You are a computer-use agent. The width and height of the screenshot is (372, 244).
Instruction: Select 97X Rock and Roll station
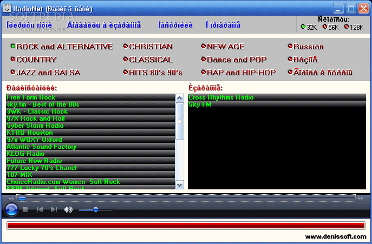[90, 118]
